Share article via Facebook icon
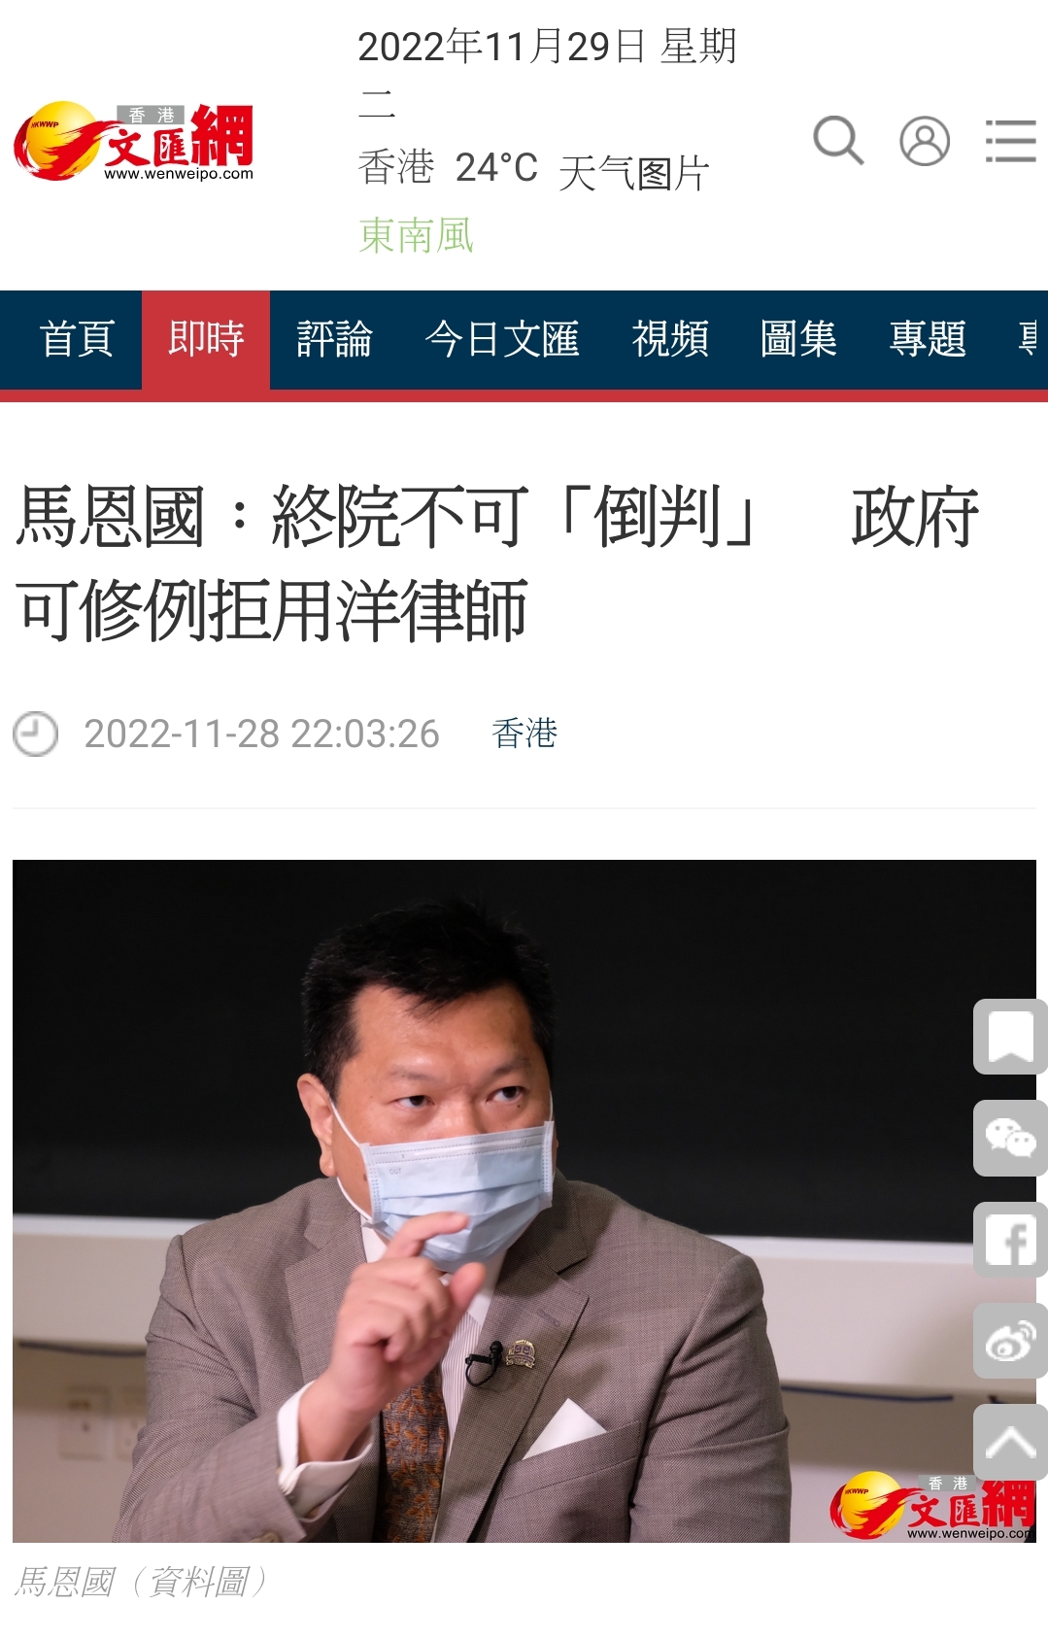1048x1639 pixels. [x=1010, y=1240]
